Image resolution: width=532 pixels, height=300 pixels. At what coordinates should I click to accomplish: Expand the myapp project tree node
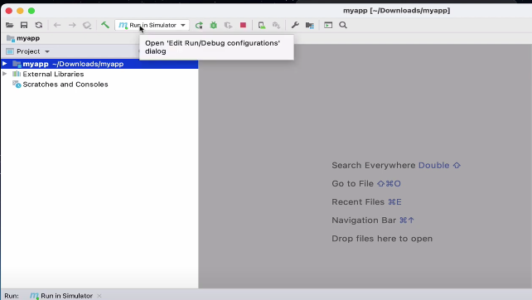tap(5, 64)
